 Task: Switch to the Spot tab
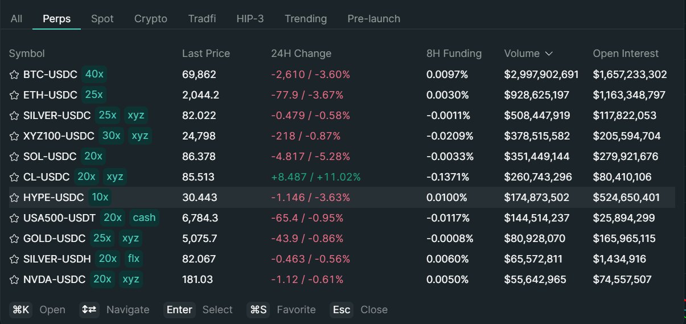coord(102,19)
